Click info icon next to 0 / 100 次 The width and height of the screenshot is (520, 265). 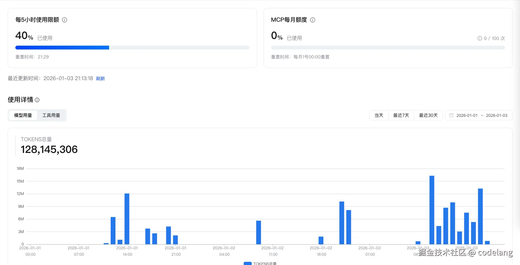(x=480, y=38)
